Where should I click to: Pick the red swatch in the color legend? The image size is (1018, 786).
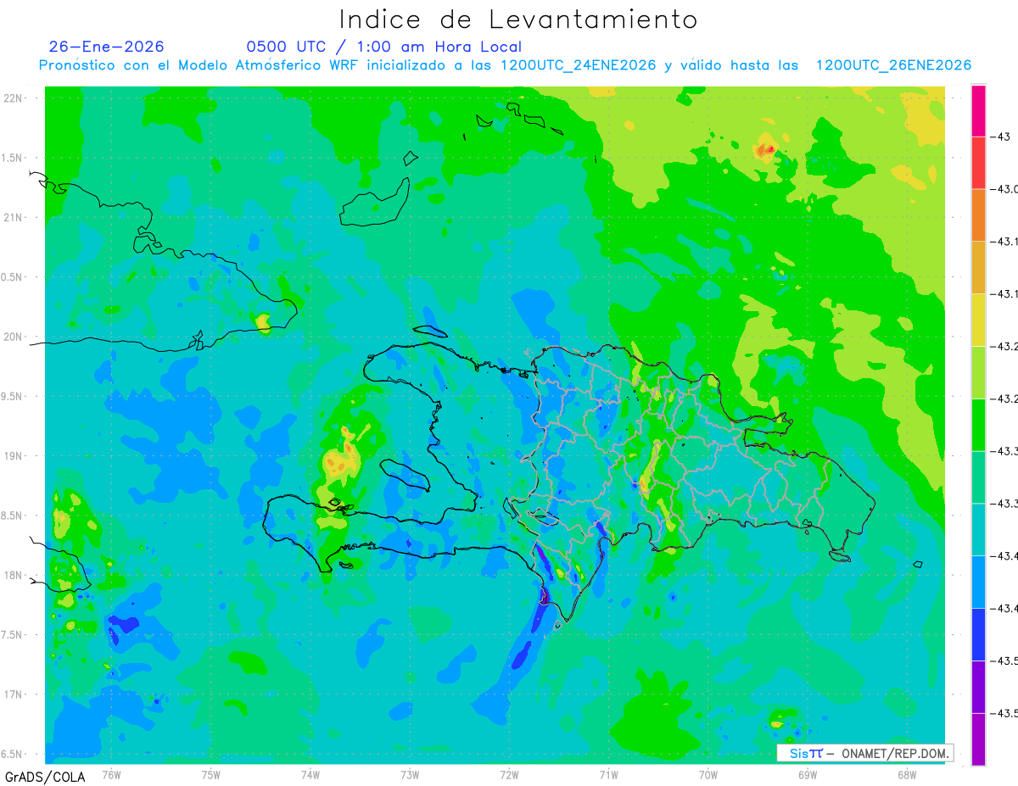coord(978,162)
